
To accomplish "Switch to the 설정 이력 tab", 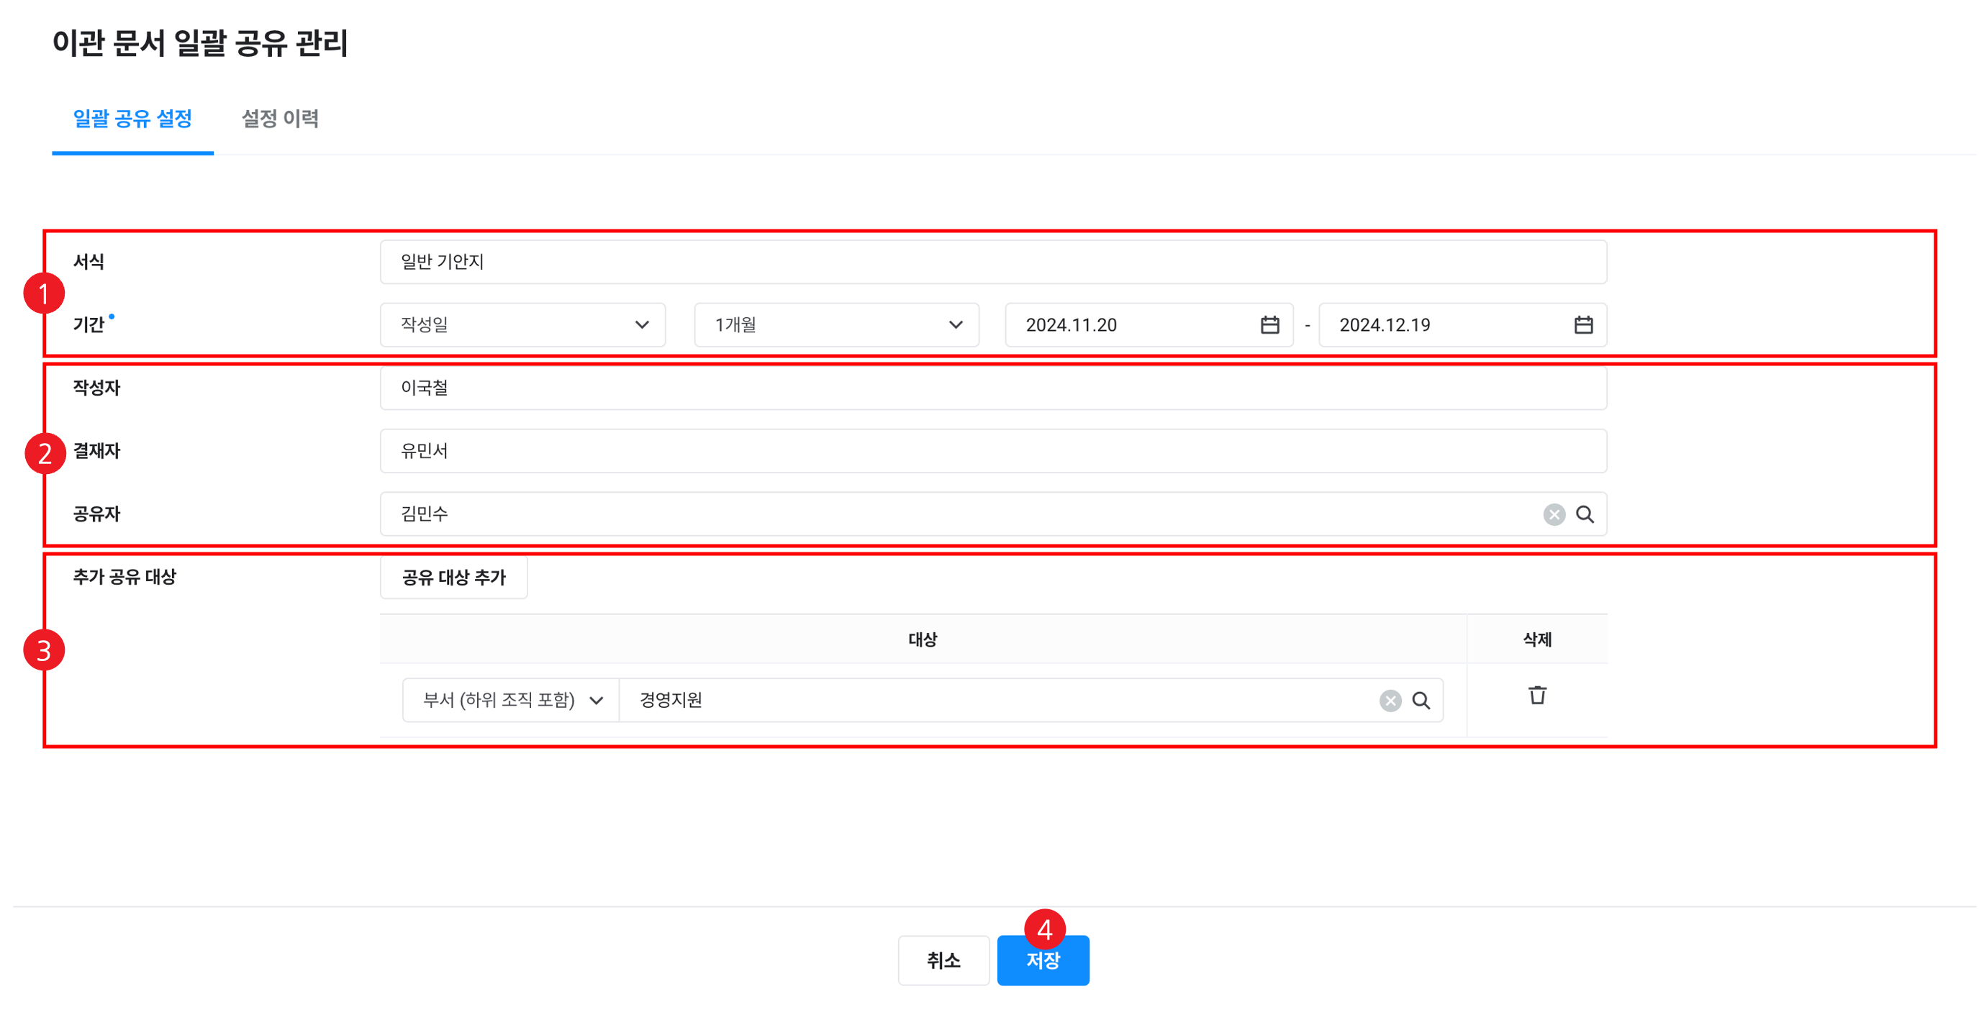I will [280, 118].
